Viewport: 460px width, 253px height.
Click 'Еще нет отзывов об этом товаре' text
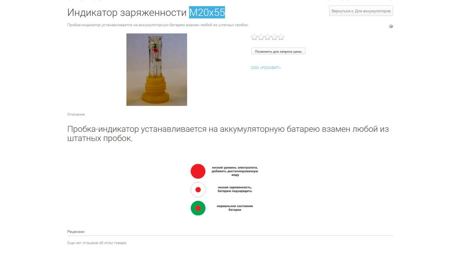point(97,243)
